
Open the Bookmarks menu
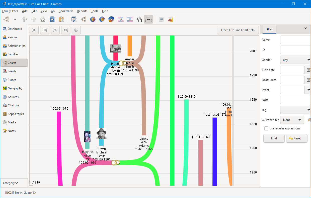[66, 11]
